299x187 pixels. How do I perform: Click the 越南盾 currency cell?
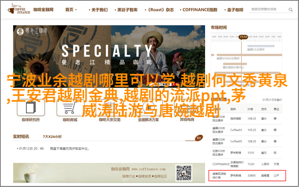(x=265, y=175)
